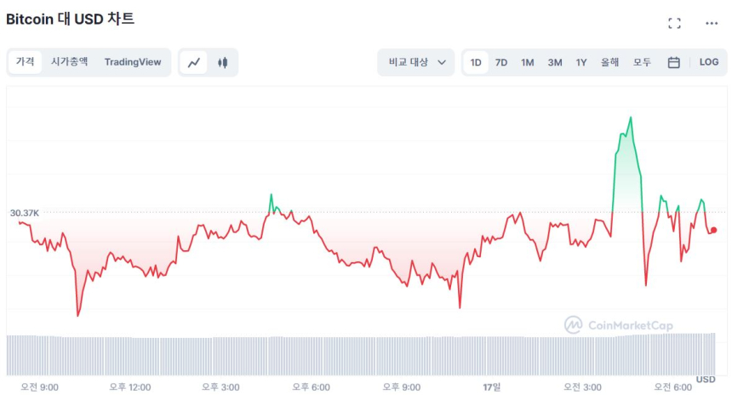Select the 1D time range

click(476, 62)
